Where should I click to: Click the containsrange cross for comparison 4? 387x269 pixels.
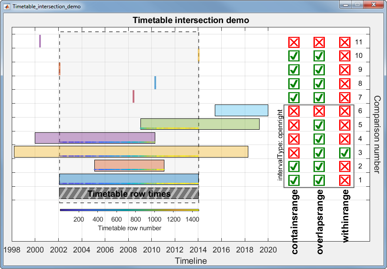[x=294, y=139]
